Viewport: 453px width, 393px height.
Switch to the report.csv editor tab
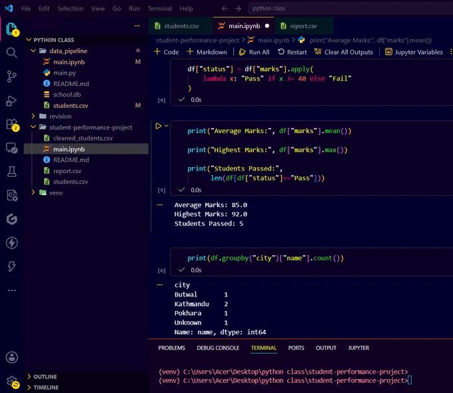tap(303, 26)
